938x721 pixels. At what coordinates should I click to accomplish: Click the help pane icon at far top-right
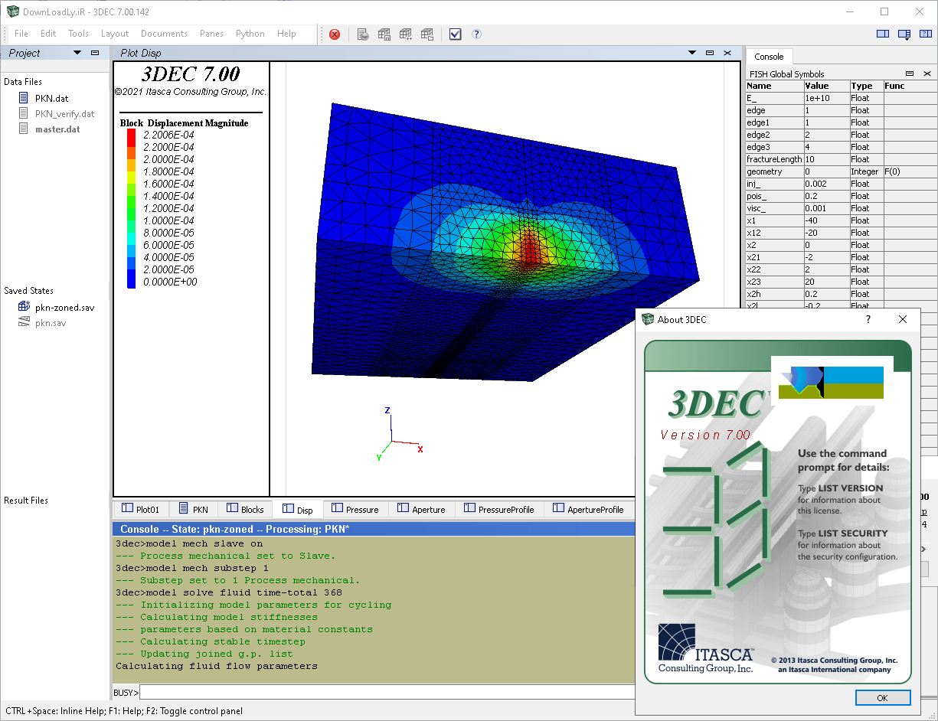click(x=927, y=34)
